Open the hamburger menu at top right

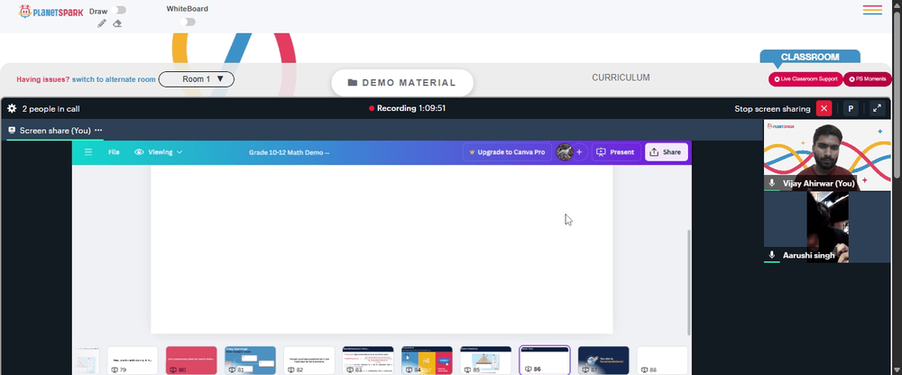coord(872,10)
